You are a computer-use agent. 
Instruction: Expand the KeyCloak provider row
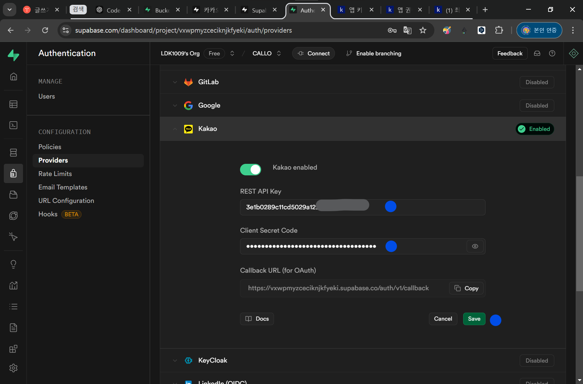pyautogui.click(x=363, y=360)
